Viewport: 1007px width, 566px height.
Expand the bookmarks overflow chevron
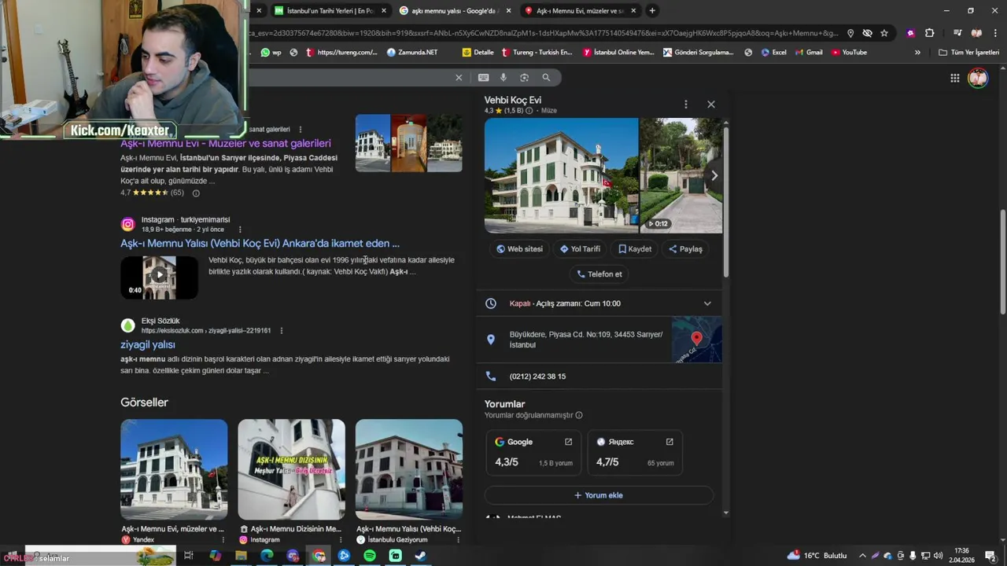point(917,53)
